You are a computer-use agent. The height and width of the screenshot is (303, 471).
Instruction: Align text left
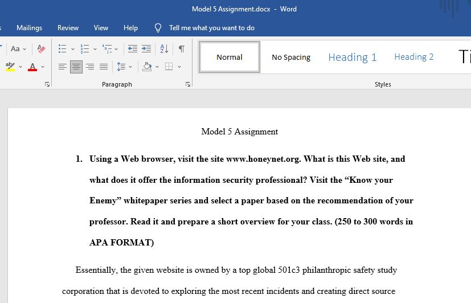pos(63,67)
